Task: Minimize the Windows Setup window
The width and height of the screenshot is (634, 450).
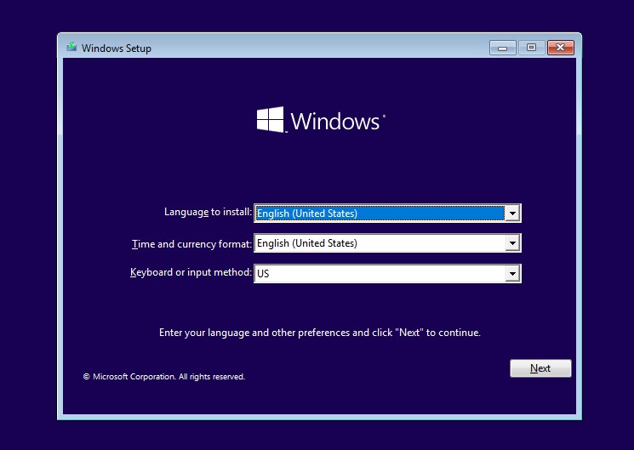Action: pos(503,48)
